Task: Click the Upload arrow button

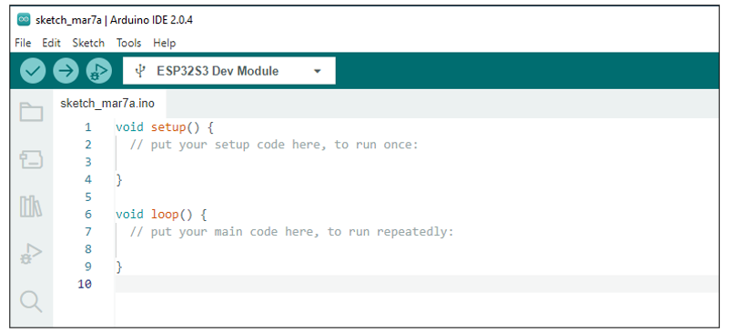Action: pyautogui.click(x=66, y=71)
